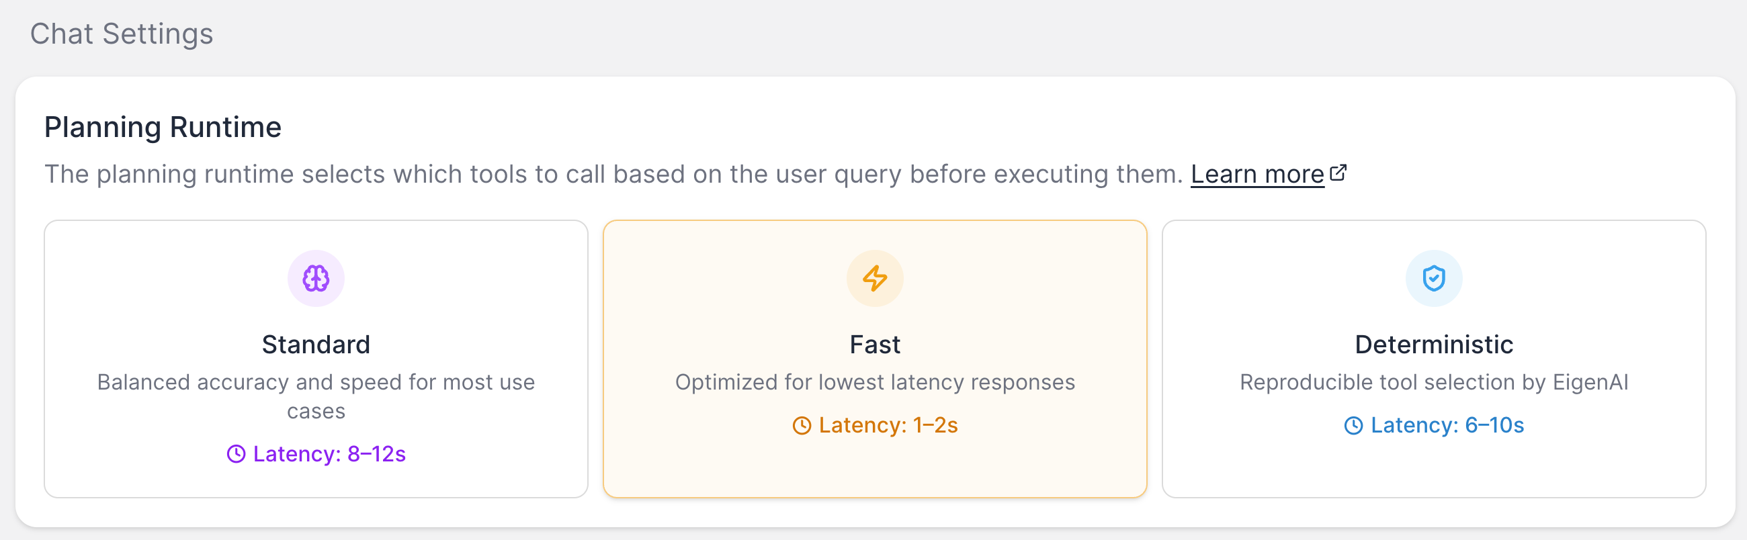Click the "Latency: 1–2s" label

[888, 426]
